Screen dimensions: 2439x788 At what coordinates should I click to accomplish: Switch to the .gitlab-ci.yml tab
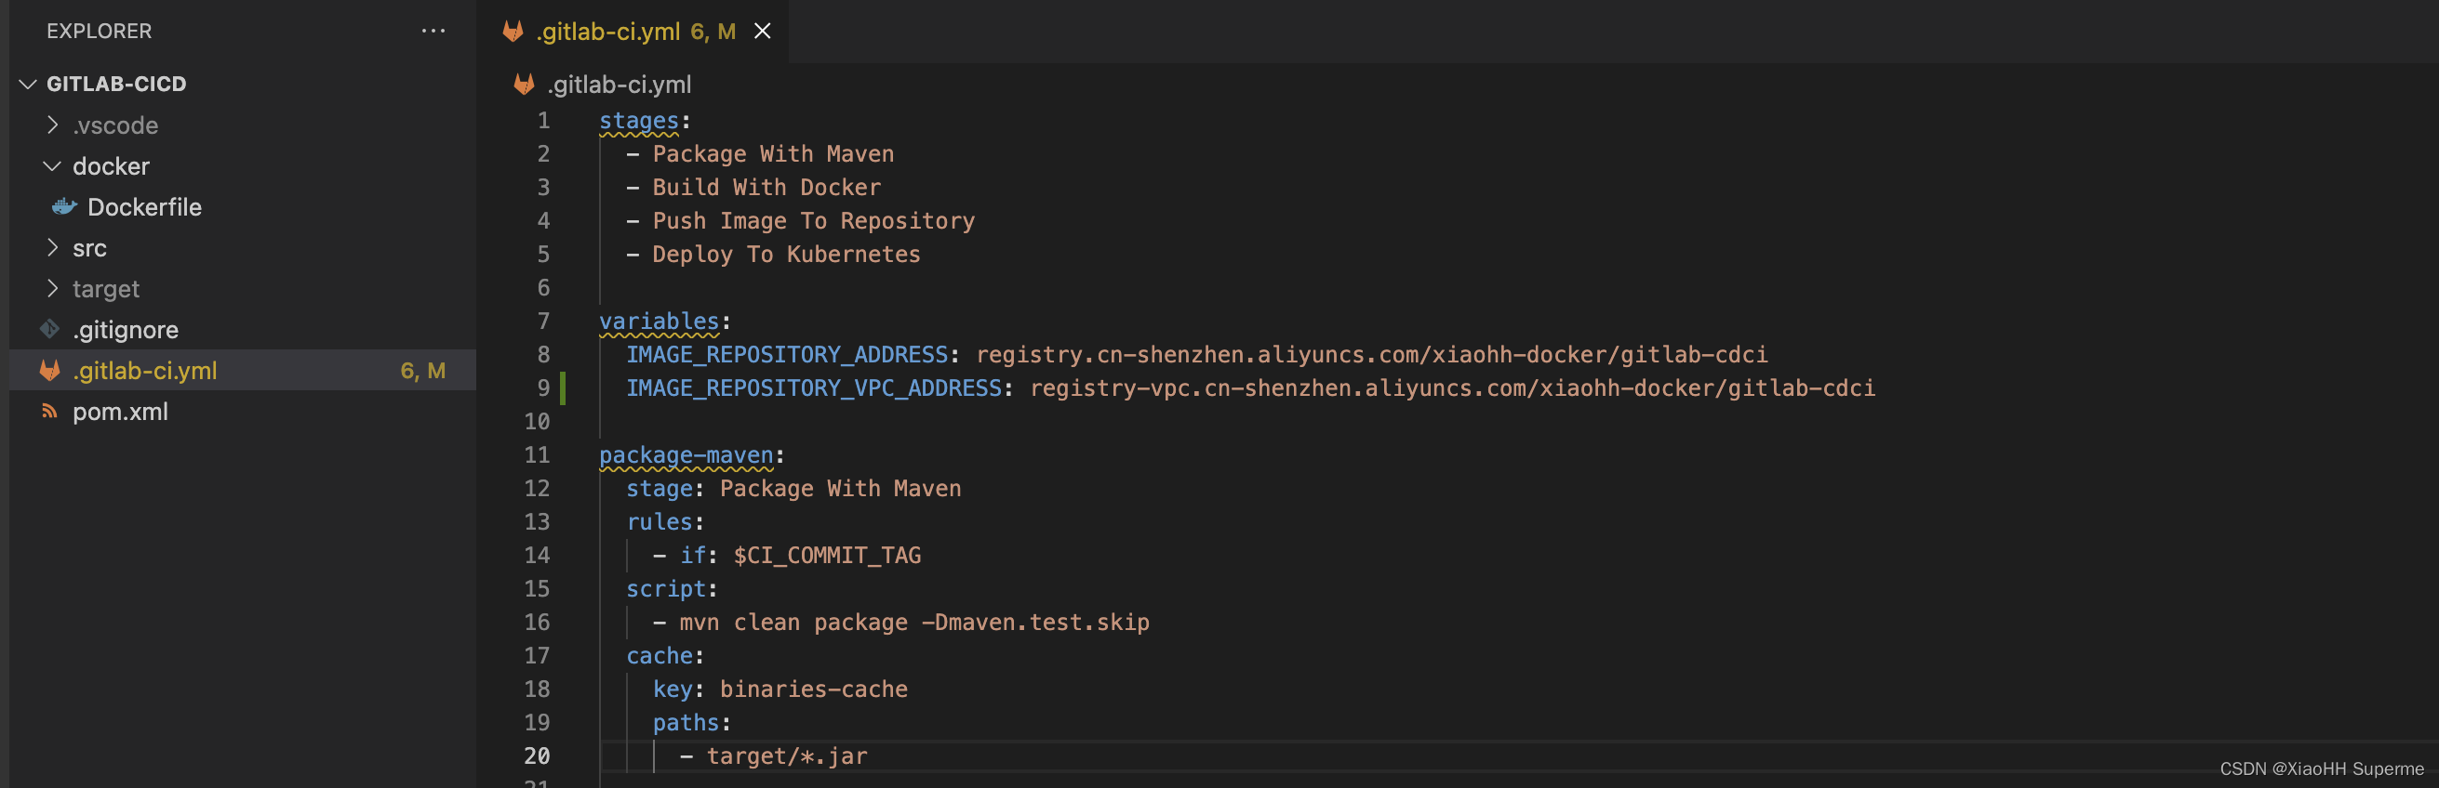pos(633,32)
